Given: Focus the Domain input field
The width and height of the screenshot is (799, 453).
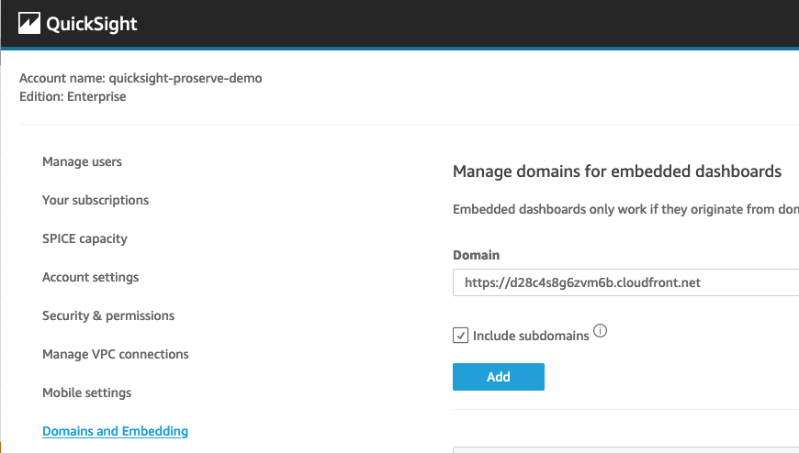Looking at the screenshot, I should pyautogui.click(x=625, y=282).
